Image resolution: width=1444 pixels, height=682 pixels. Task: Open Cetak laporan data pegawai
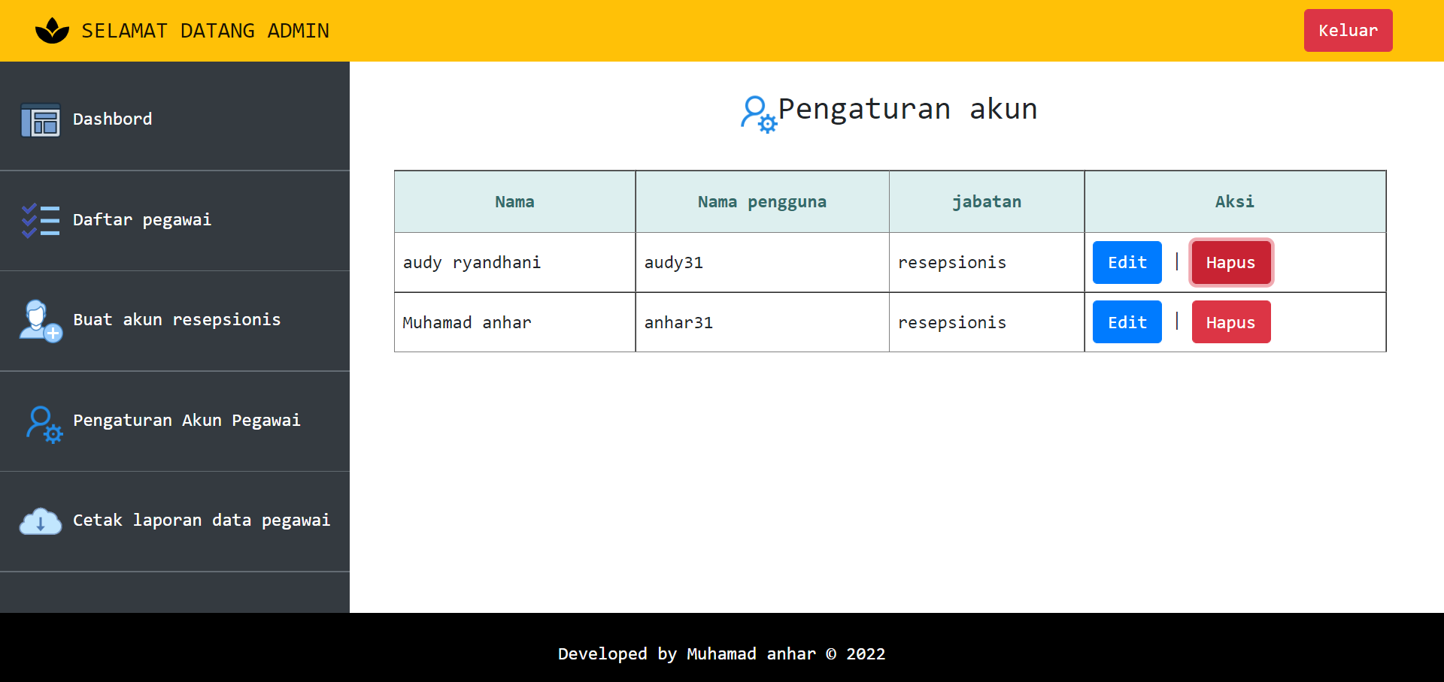coord(202,521)
